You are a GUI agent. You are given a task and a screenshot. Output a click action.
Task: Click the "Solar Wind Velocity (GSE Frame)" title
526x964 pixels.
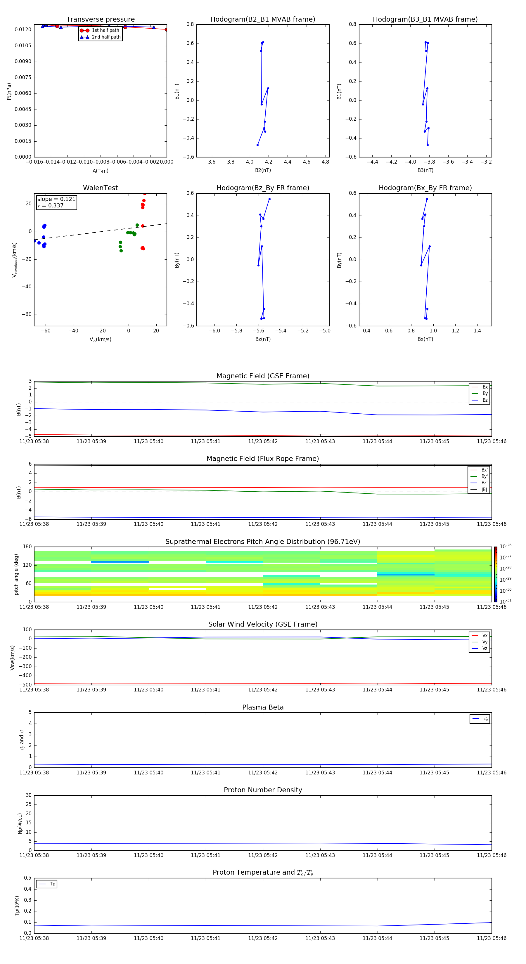263,625
